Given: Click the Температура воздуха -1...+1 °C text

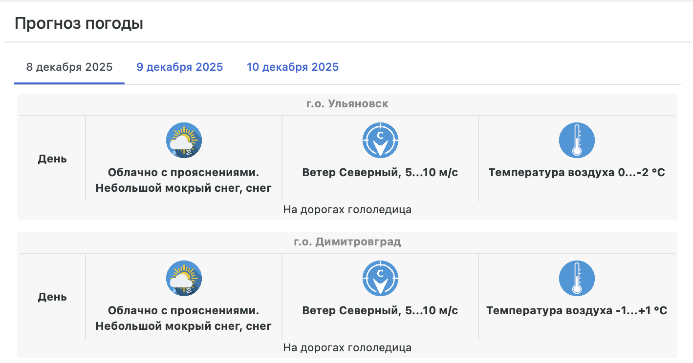Looking at the screenshot, I should pyautogui.click(x=577, y=311).
